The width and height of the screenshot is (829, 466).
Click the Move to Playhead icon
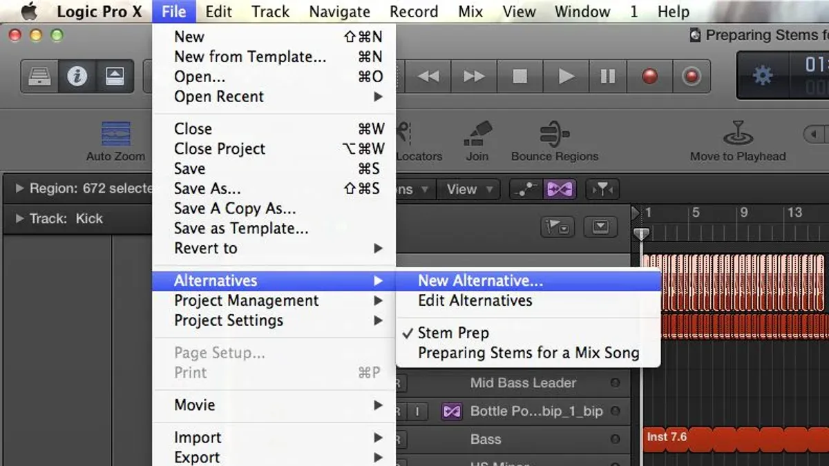pyautogui.click(x=738, y=134)
